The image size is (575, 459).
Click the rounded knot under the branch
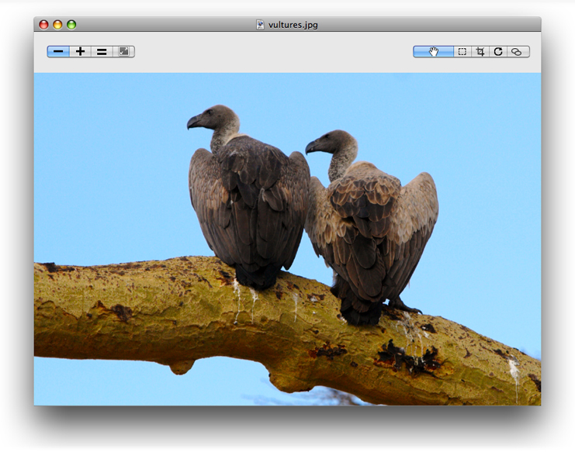pos(181,366)
